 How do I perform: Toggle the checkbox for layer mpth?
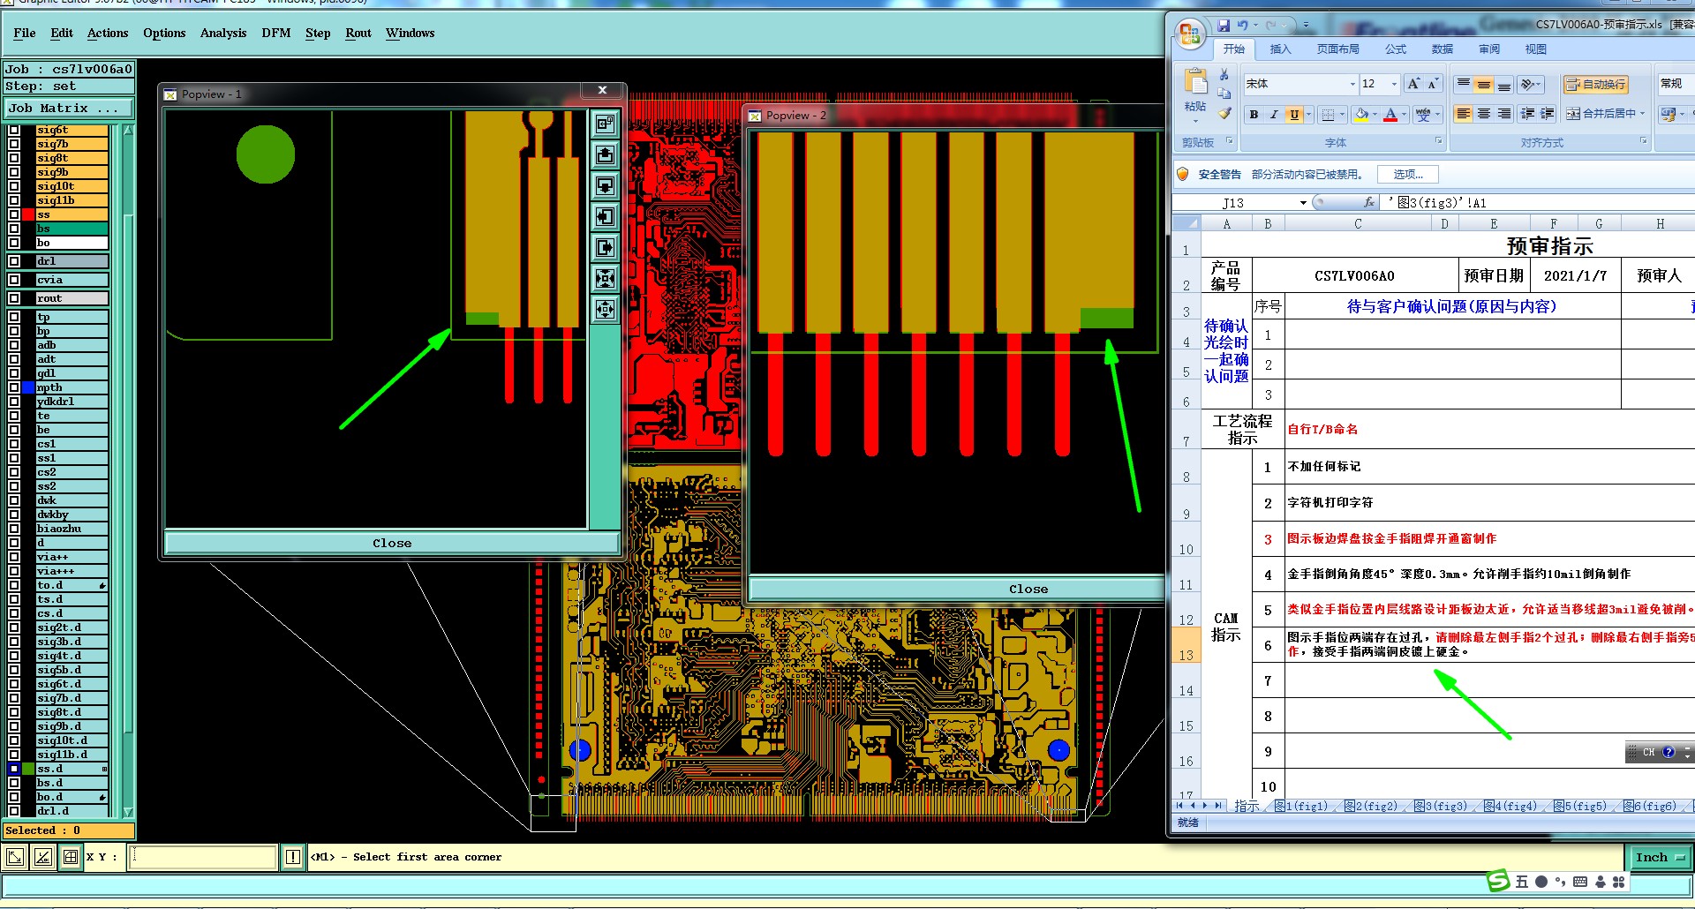pos(14,387)
